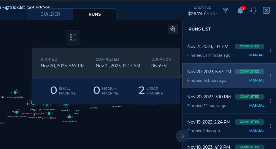Click the '0 SMALL MACHINE' count

click(63, 91)
